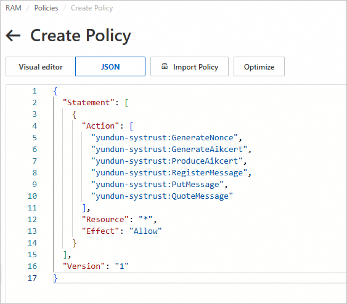Screen dimensions: 347x304
Task: Click the "Version" key on line 16
Action: pos(84,266)
